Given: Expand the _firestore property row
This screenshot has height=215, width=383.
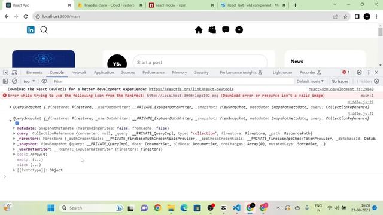Looking at the screenshot, I should click(x=14, y=139).
